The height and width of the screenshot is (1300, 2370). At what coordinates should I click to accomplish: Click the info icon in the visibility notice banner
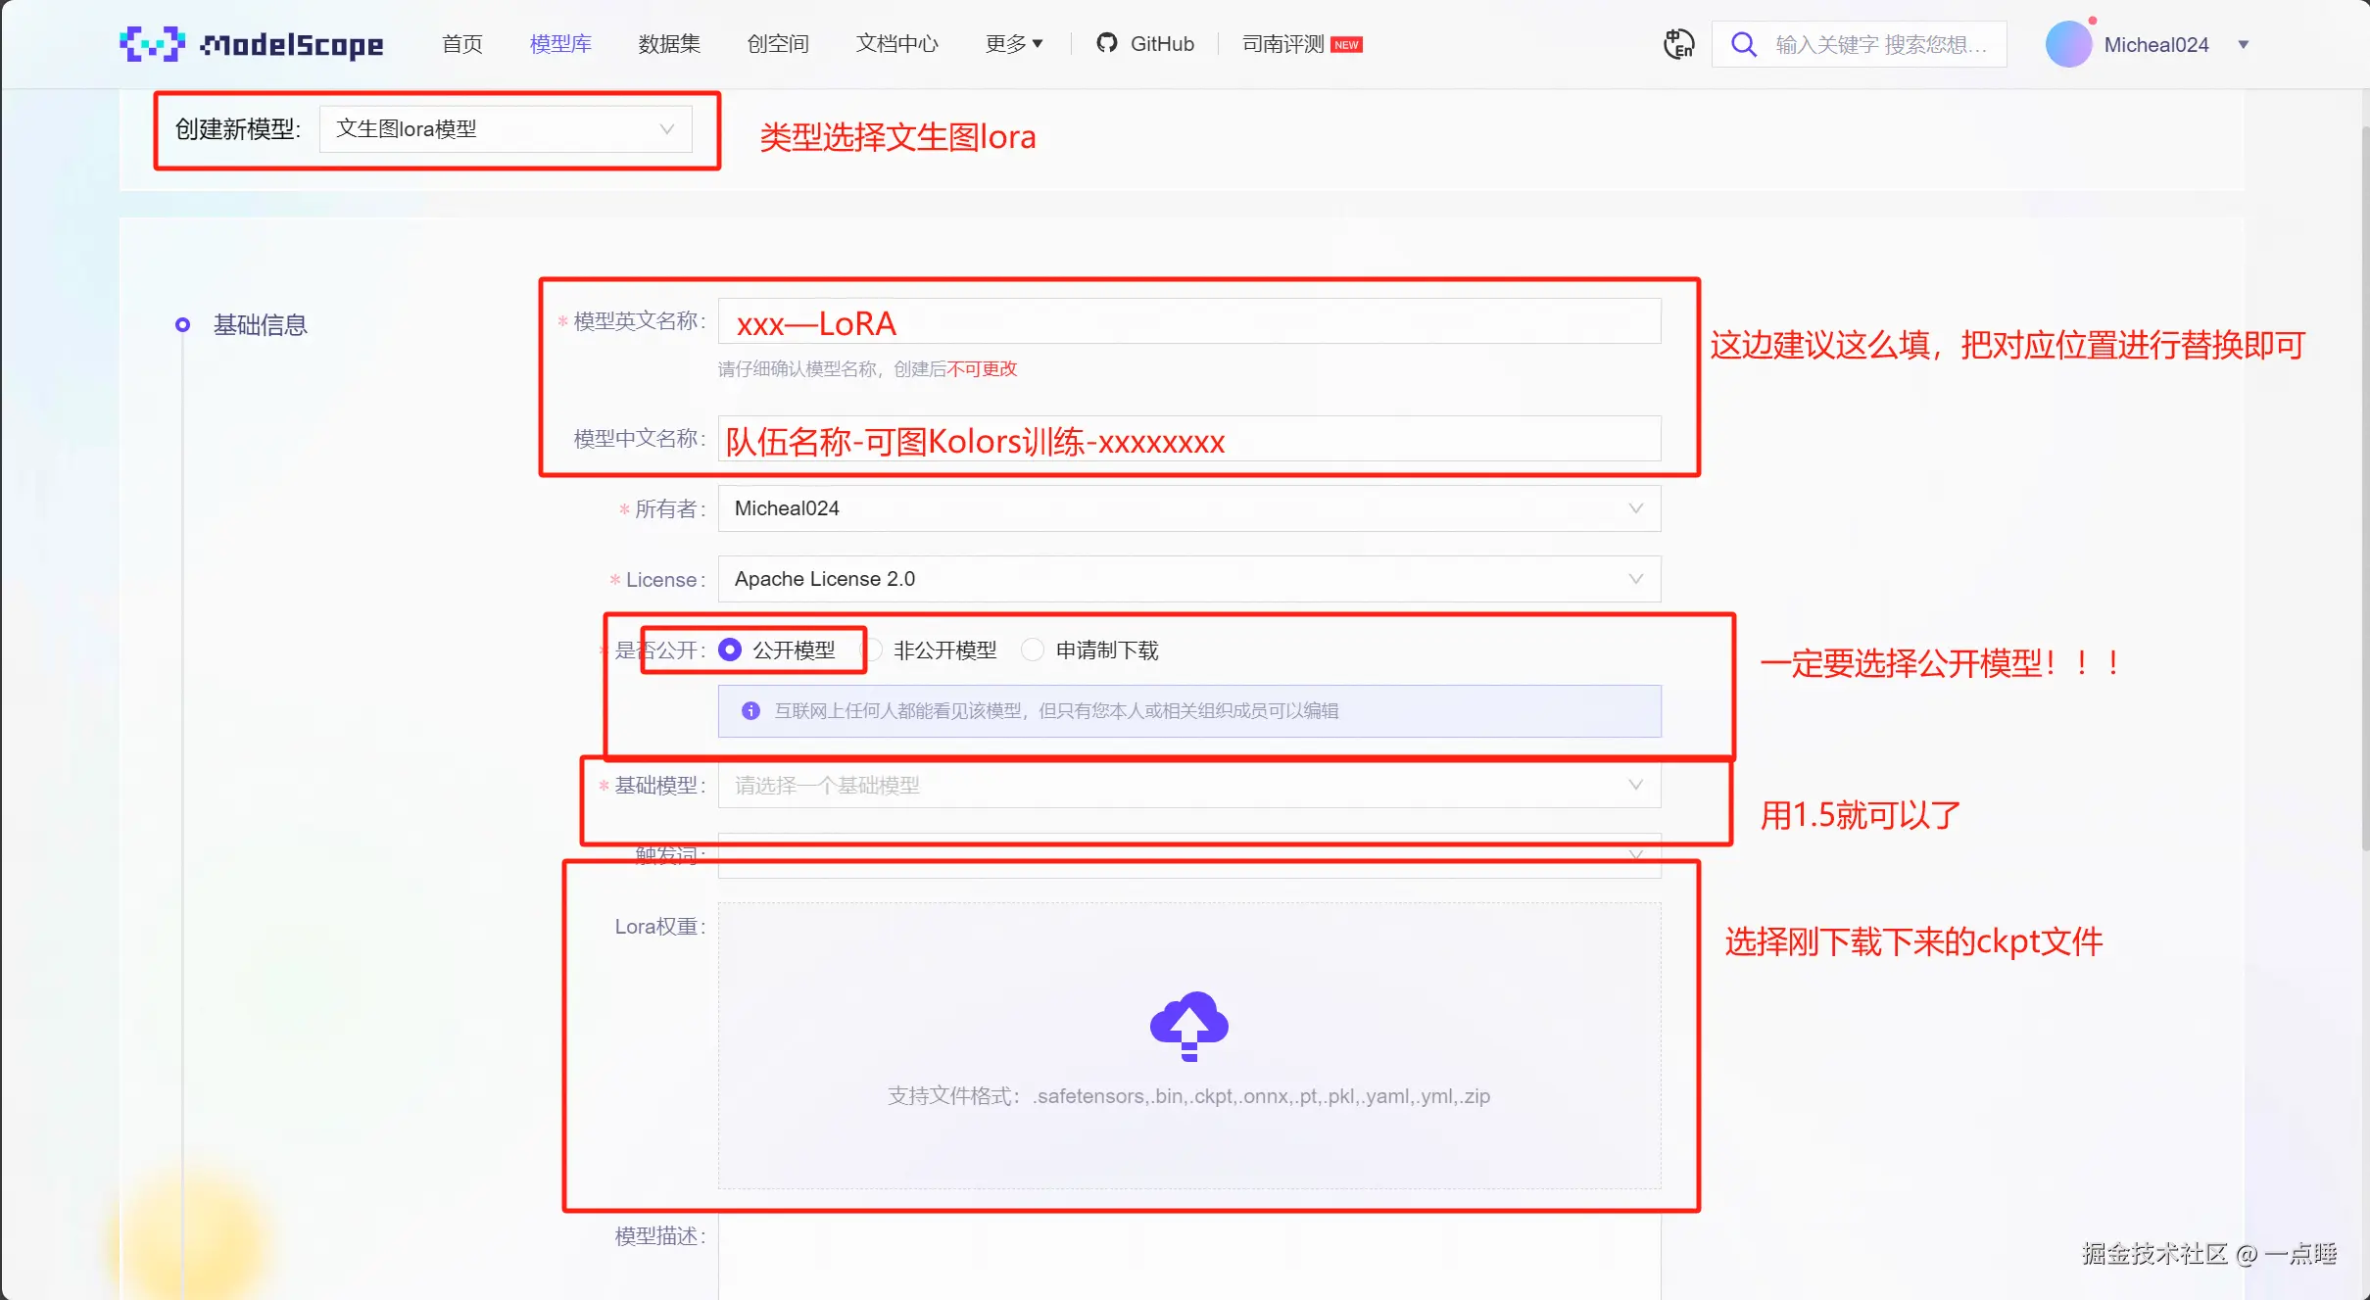(750, 711)
